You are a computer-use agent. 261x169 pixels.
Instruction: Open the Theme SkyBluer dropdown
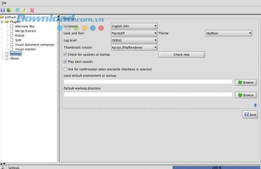(228, 33)
